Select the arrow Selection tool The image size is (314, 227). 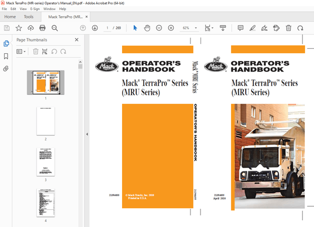click(135, 28)
